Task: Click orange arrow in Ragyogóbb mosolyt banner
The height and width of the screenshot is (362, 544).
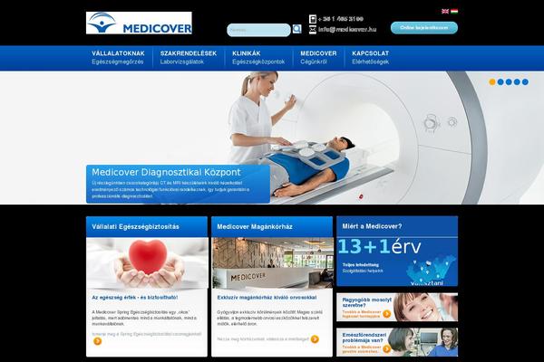Action: click(386, 314)
